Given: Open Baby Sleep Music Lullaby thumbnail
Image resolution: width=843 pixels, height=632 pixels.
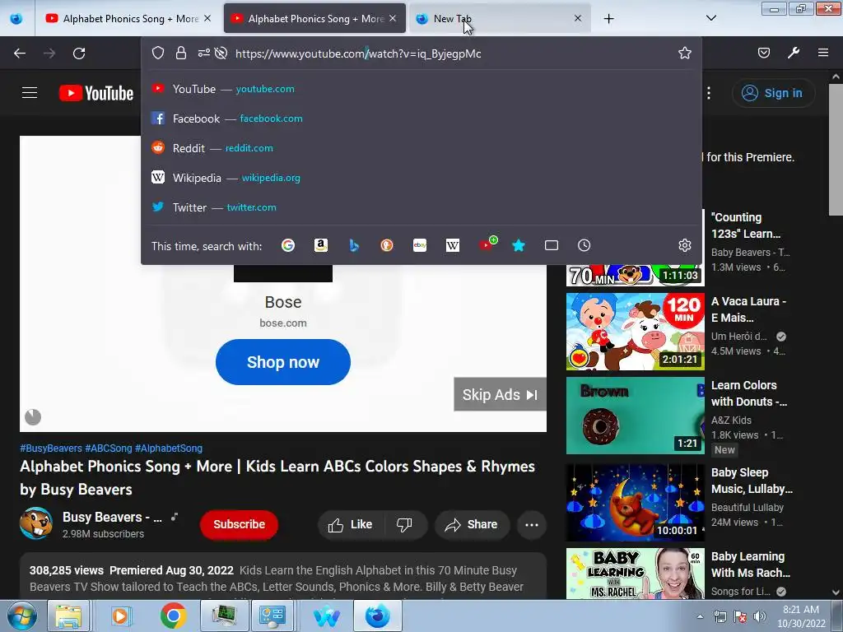Looking at the screenshot, I should tap(635, 503).
